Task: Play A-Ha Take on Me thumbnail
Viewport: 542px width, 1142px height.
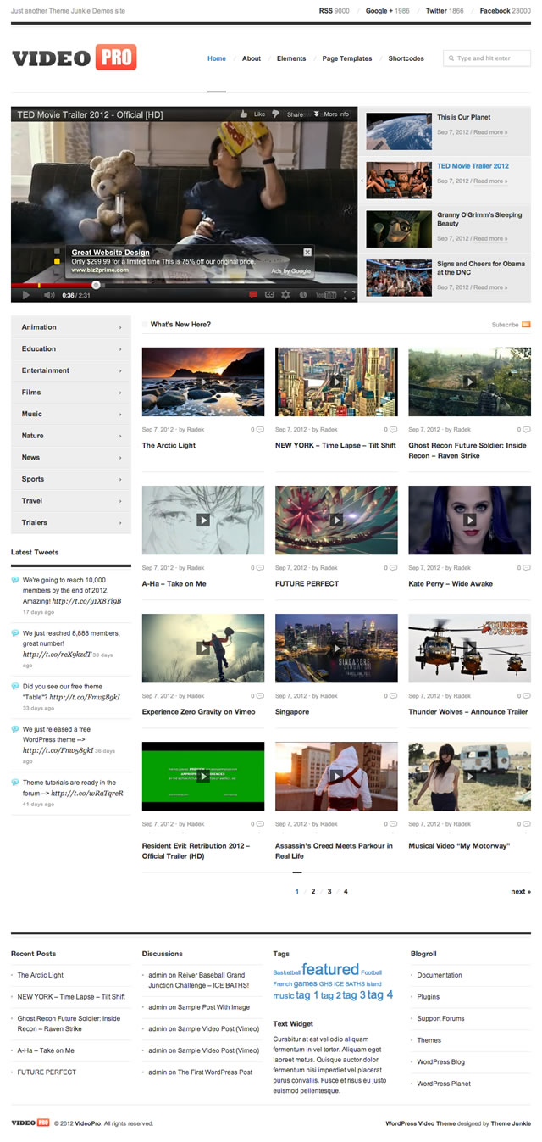Action: [203, 520]
